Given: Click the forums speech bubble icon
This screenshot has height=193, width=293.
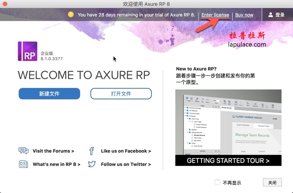Looking at the screenshot, I should pyautogui.click(x=24, y=151).
